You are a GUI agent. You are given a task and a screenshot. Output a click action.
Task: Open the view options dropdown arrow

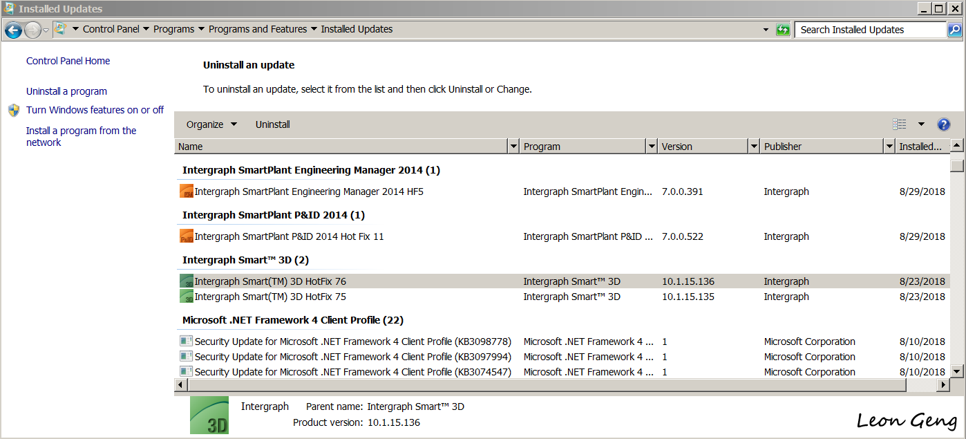point(921,124)
